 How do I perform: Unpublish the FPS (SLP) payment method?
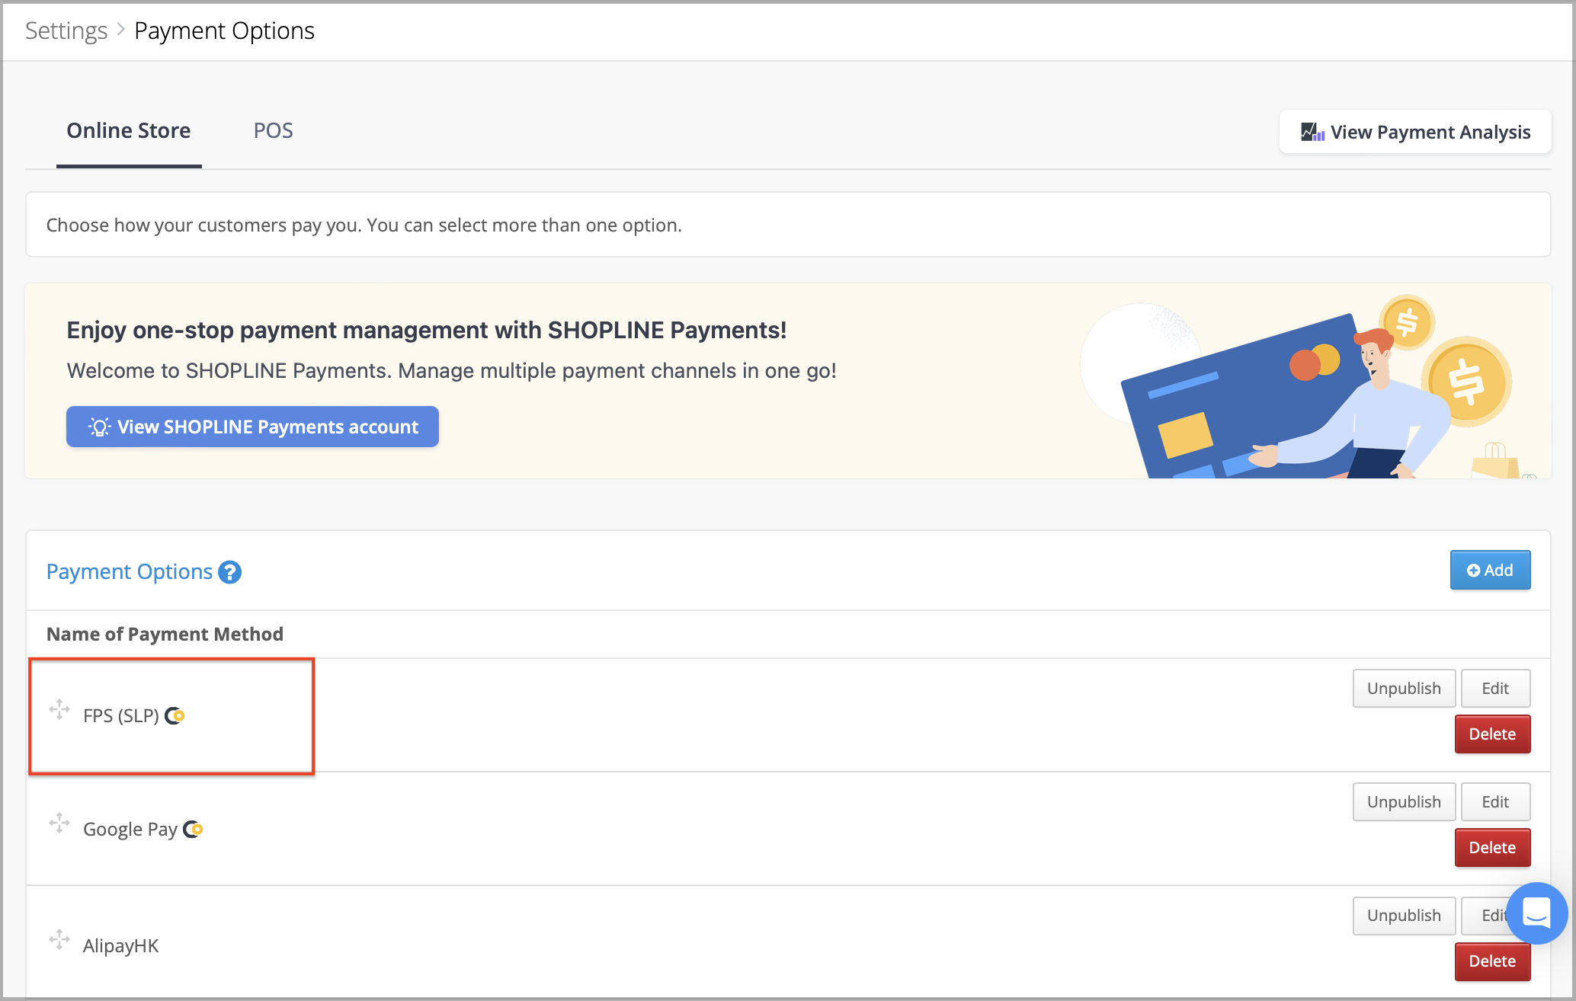1404,689
